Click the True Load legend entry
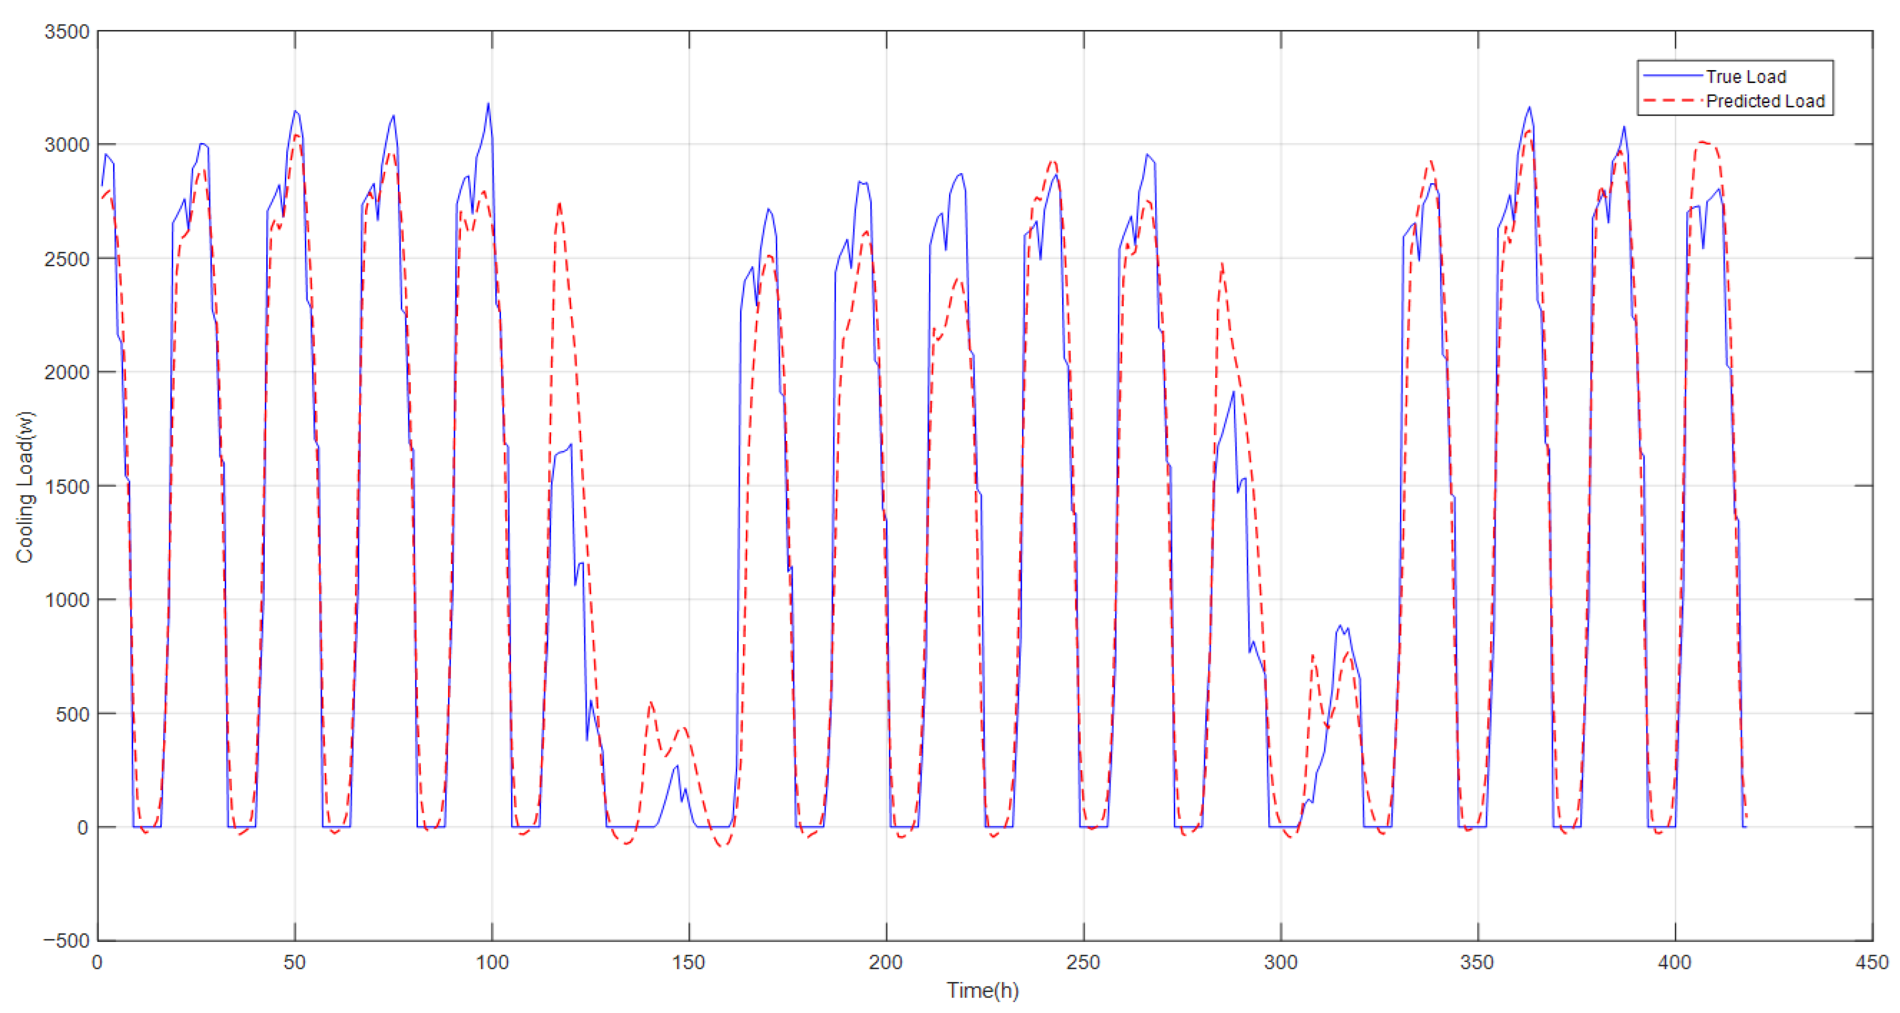 click(x=1745, y=77)
